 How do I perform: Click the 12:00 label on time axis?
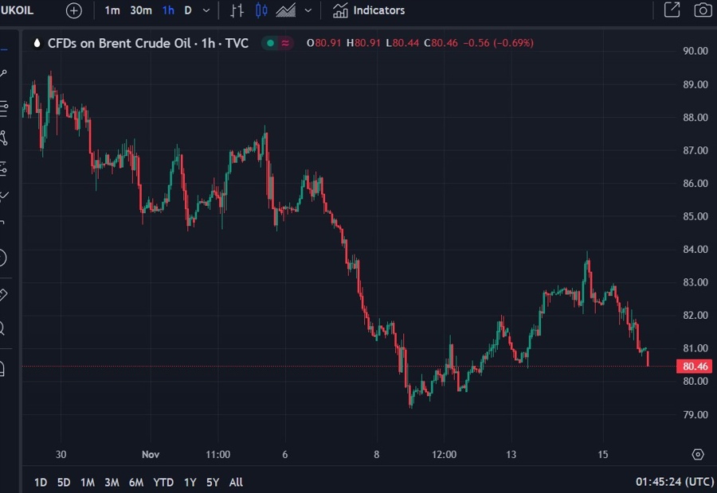pos(444,455)
